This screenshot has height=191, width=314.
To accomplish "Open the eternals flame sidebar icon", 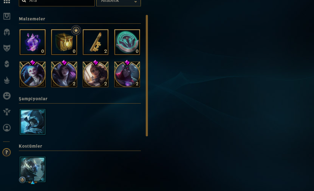I will pos(7,80).
